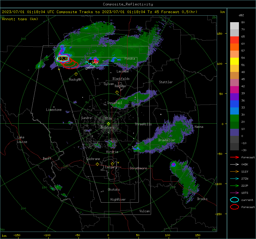This screenshot has height=239, width=256.
Task: Click the Cochrane city label
Action: [93, 159]
